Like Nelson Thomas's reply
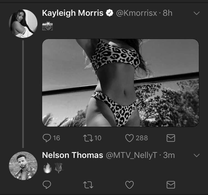Image resolution: width=208 pixels, height=195 pixels. pyautogui.click(x=129, y=185)
